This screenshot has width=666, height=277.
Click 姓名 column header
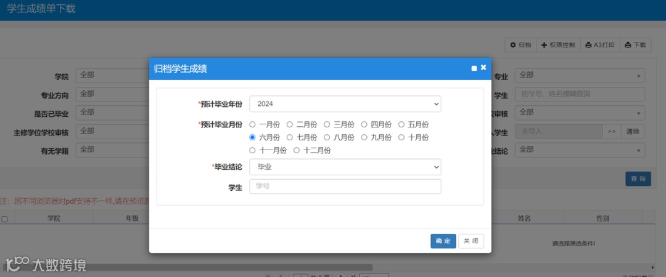(x=525, y=219)
